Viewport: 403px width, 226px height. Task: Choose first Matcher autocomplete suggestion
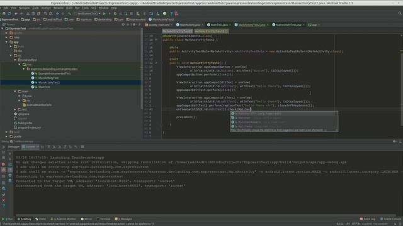(284, 114)
